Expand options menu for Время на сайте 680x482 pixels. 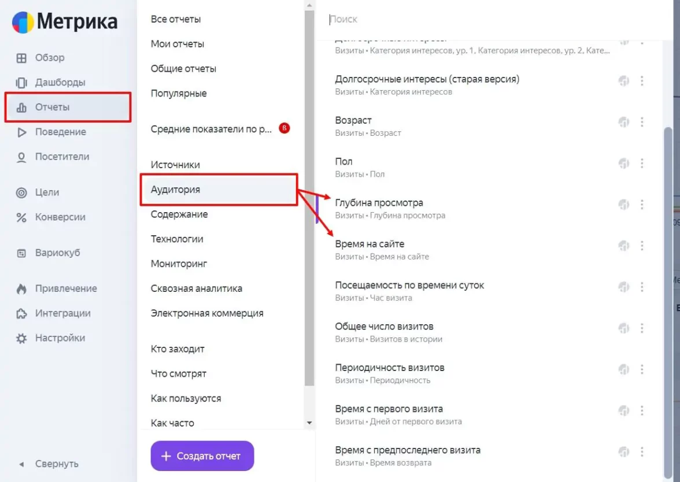tap(642, 246)
